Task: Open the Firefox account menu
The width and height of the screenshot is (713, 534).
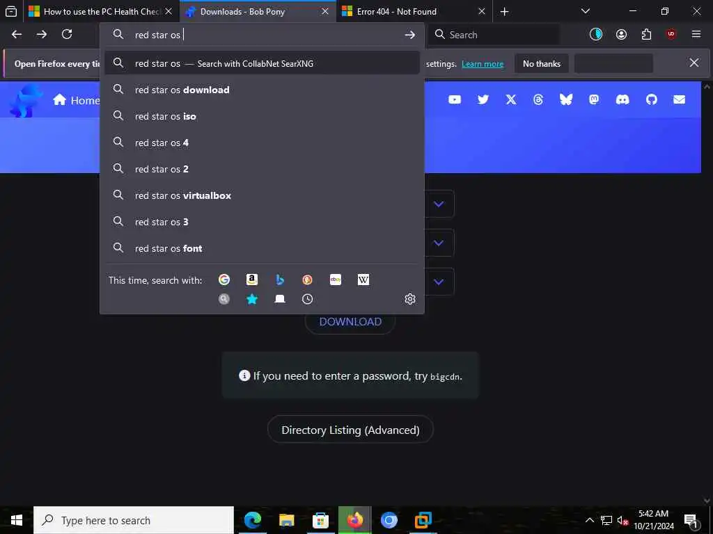Action: click(621, 34)
